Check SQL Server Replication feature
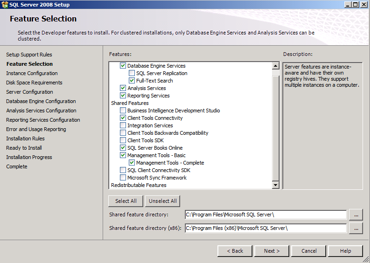370x263 pixels. [x=132, y=73]
